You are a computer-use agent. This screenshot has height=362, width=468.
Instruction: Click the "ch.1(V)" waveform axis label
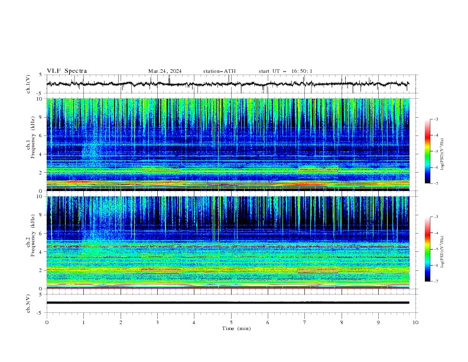[x=28, y=84]
